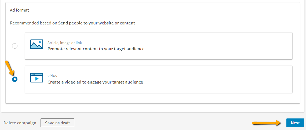Image resolution: width=306 pixels, height=130 pixels.
Task: Click the 'Article, image or link' label
Action: tap(65, 42)
